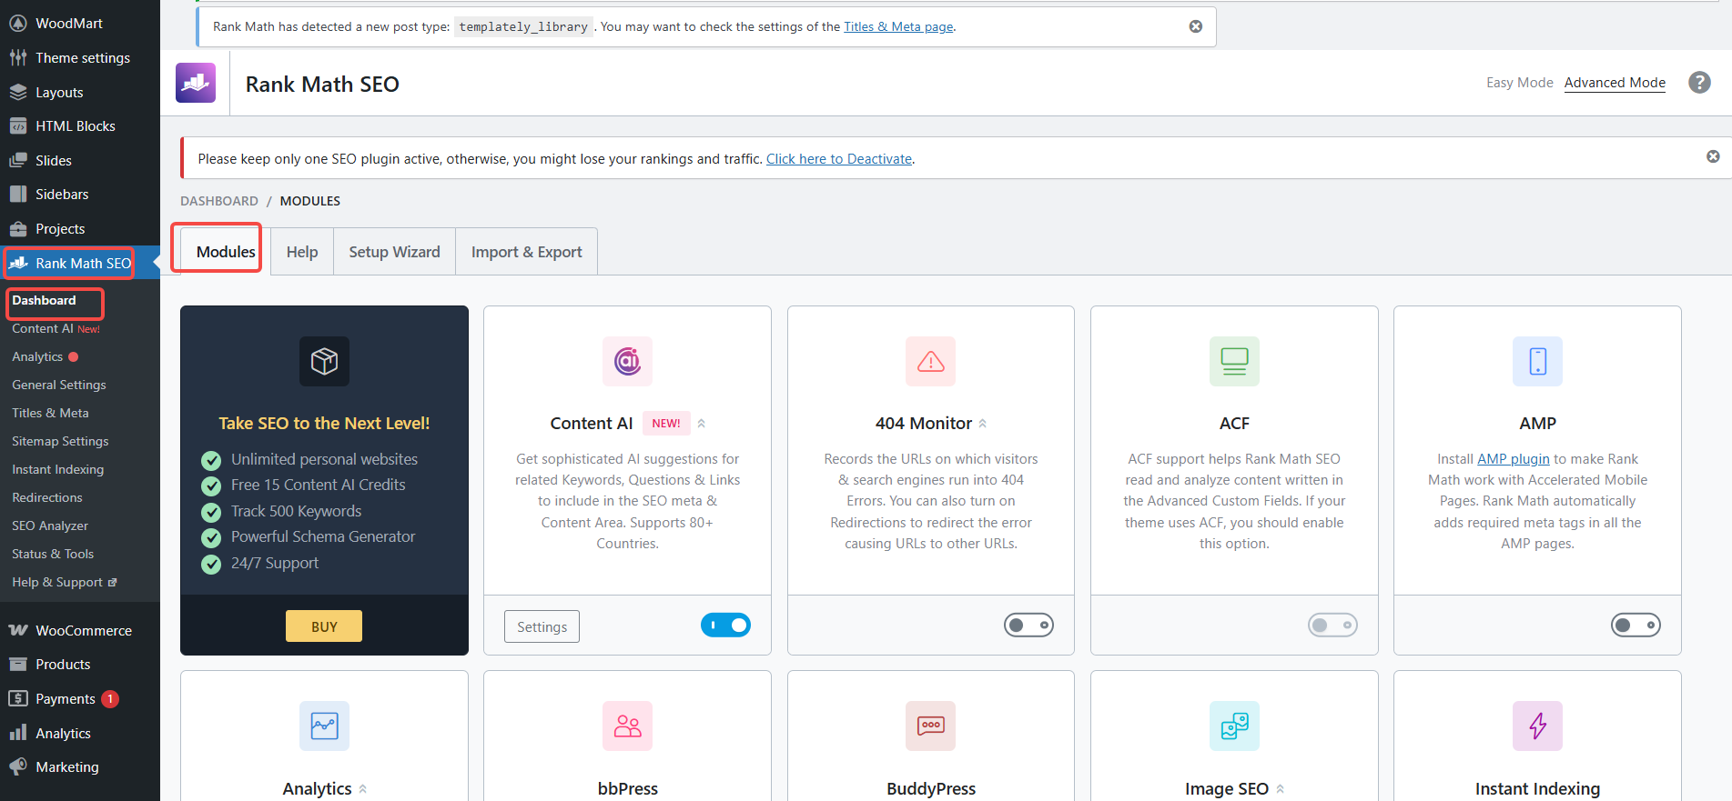The width and height of the screenshot is (1732, 801).
Task: Click the Slides sidebar icon
Action: coord(17,160)
